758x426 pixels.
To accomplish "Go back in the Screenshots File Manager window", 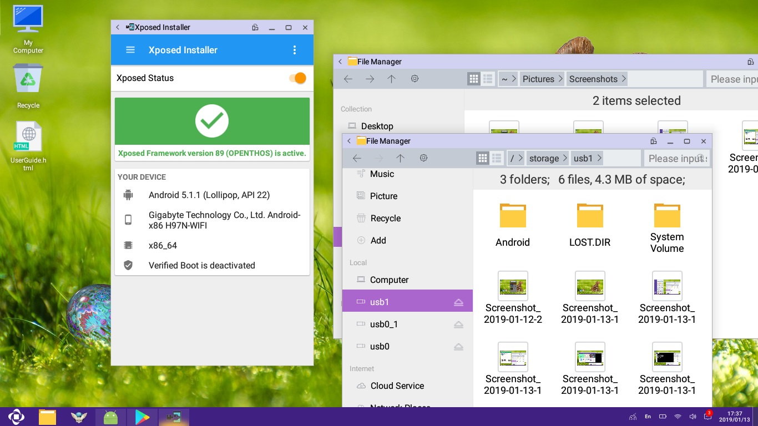I will pyautogui.click(x=348, y=79).
